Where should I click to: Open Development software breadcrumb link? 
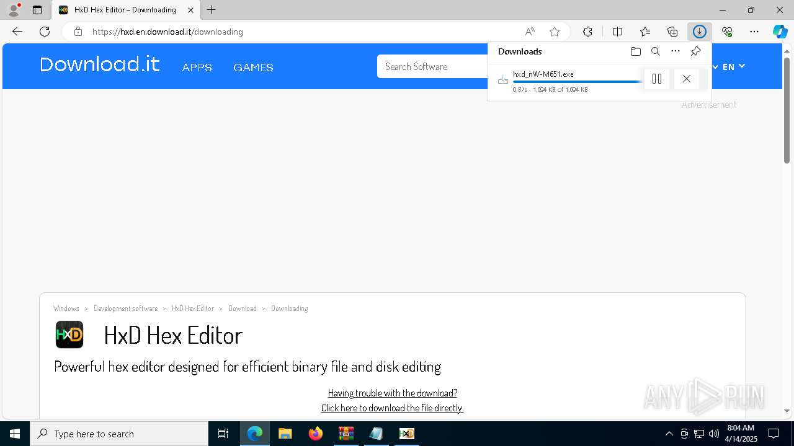tap(125, 308)
